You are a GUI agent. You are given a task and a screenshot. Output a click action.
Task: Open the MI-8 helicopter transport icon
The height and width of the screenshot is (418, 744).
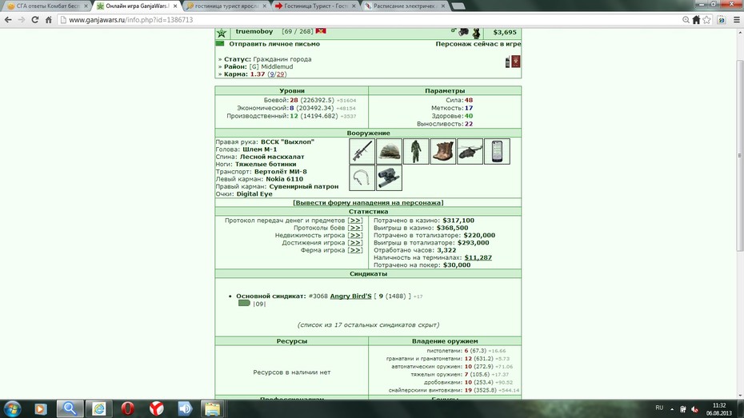pyautogui.click(x=470, y=151)
